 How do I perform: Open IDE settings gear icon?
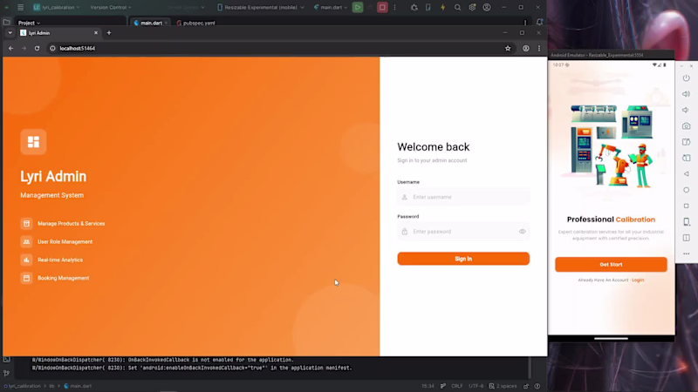coord(472,7)
